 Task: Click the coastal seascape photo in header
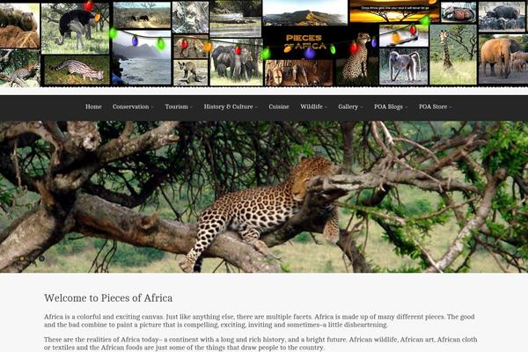click(x=142, y=57)
